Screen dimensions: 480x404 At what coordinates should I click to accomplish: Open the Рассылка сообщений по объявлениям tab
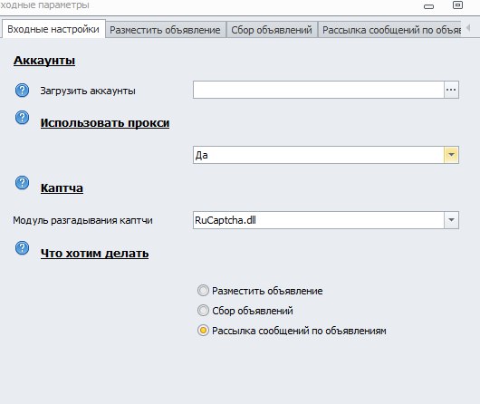tap(390, 30)
